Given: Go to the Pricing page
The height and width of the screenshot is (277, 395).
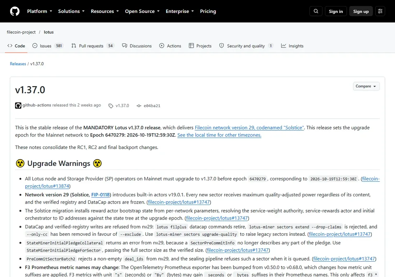Looking at the screenshot, I should [208, 11].
